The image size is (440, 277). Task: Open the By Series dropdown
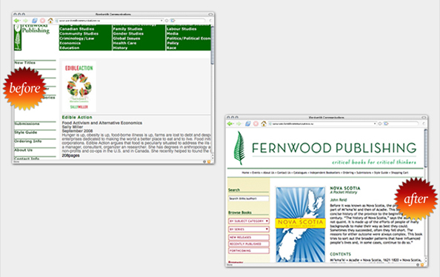pyautogui.click(x=249, y=230)
